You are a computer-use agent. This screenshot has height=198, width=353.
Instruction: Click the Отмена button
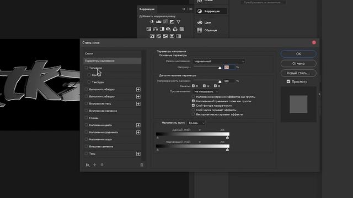pyautogui.click(x=298, y=64)
